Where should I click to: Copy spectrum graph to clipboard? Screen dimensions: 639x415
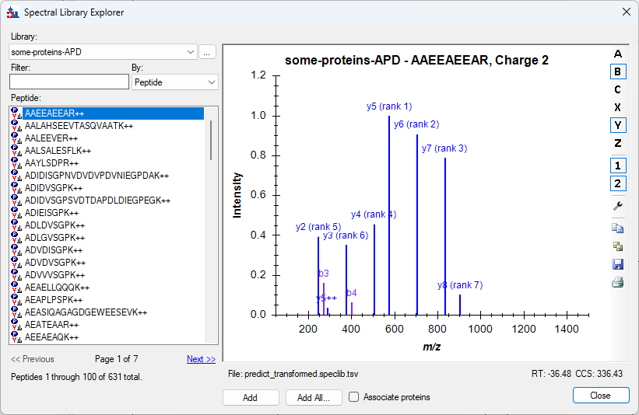pyautogui.click(x=618, y=228)
